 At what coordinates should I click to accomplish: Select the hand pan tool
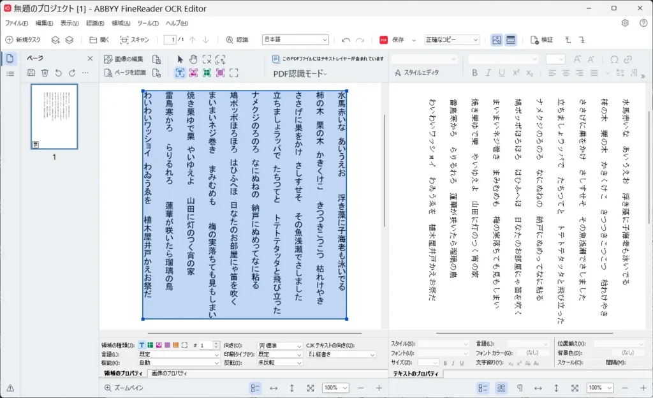pyautogui.click(x=193, y=59)
